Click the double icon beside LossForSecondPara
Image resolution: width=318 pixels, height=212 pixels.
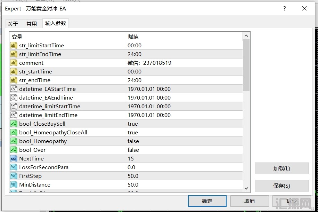[14, 167]
